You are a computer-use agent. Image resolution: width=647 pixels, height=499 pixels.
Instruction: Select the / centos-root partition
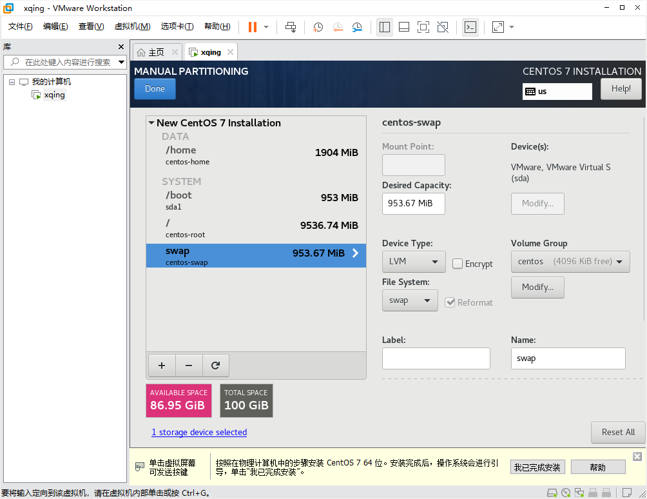click(x=256, y=228)
